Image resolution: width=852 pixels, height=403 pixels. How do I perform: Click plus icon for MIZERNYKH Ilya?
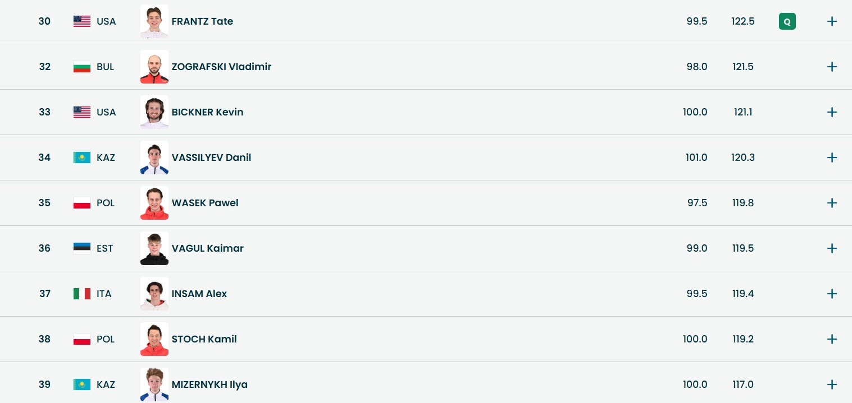(x=832, y=385)
